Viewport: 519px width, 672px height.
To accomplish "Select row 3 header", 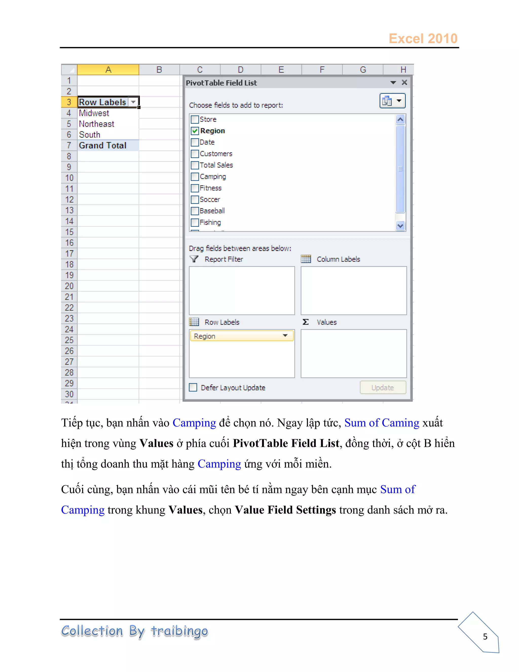I will [69, 102].
